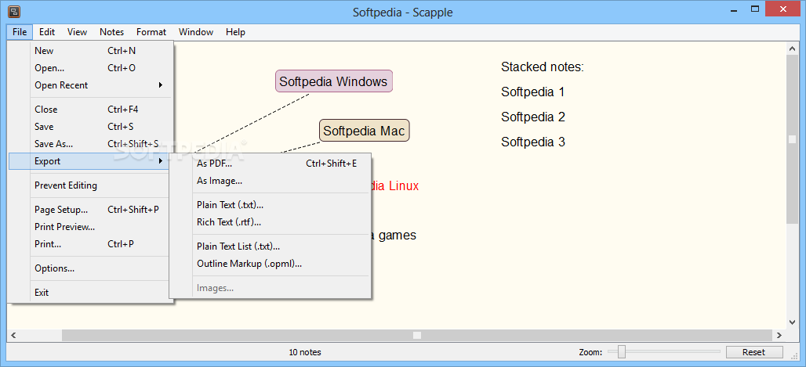This screenshot has height=367, width=806.
Task: Export as Plain Text List (.txt)...
Action: 270,246
